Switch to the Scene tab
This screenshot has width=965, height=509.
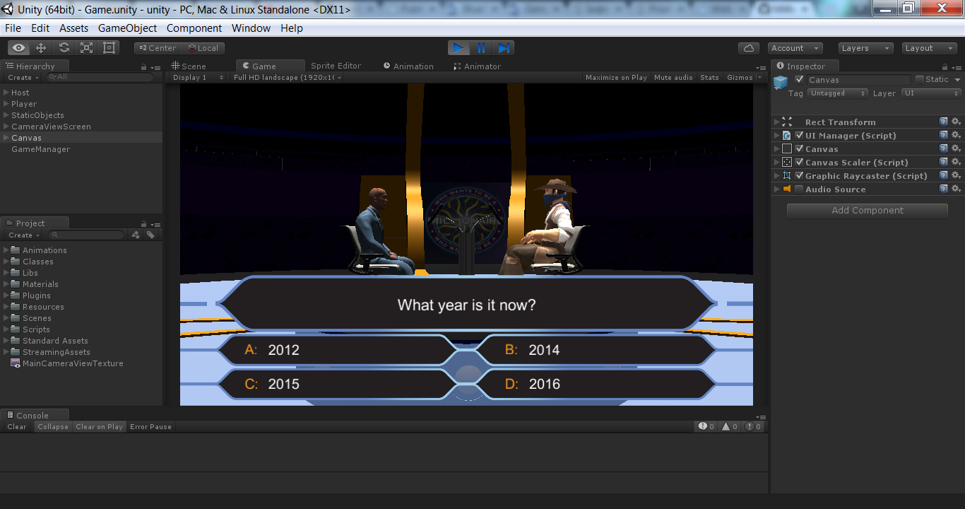click(x=189, y=66)
